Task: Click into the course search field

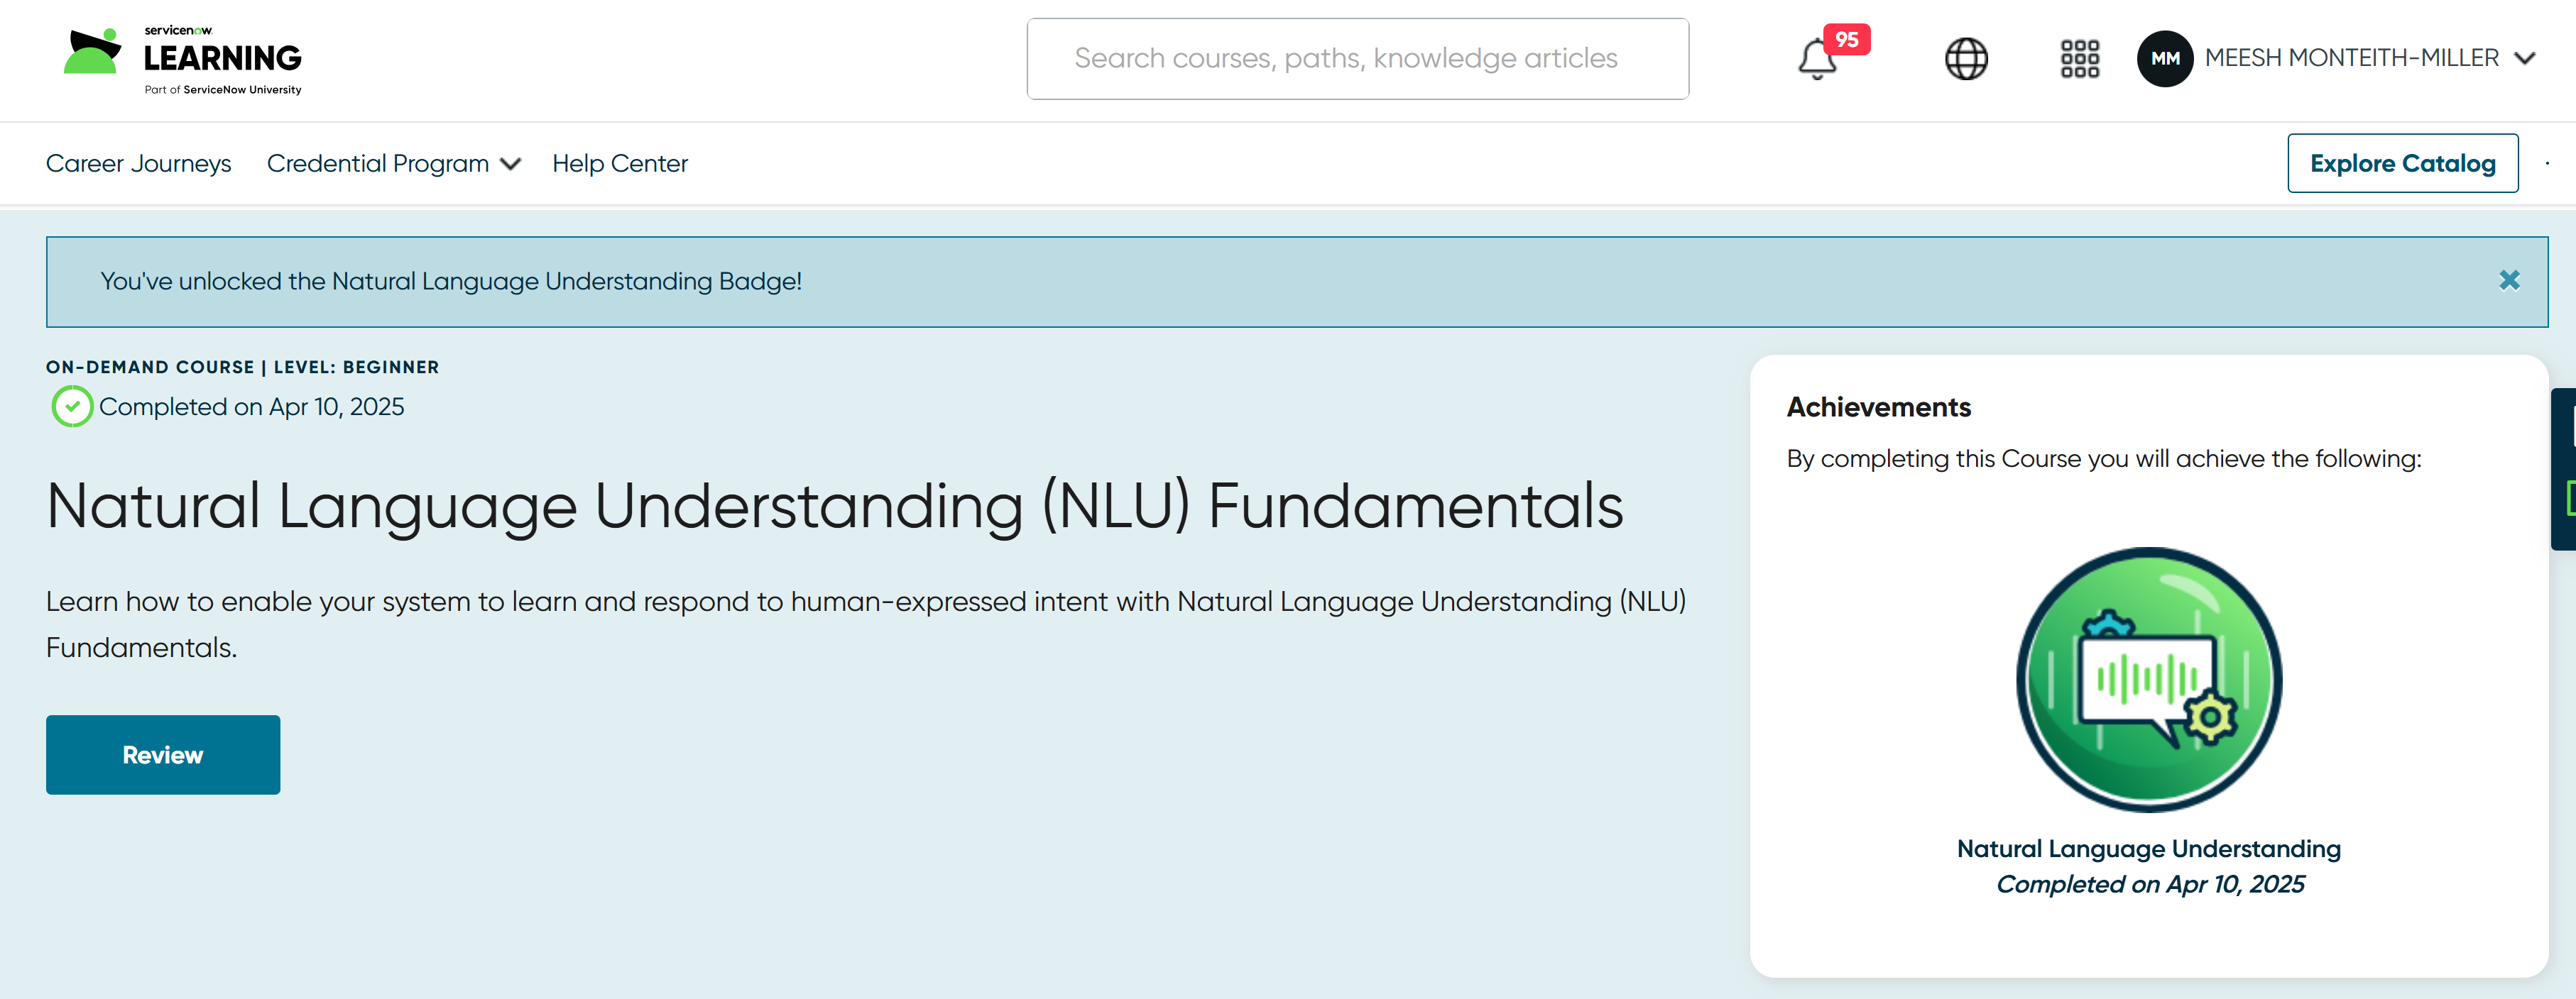Action: [1357, 59]
